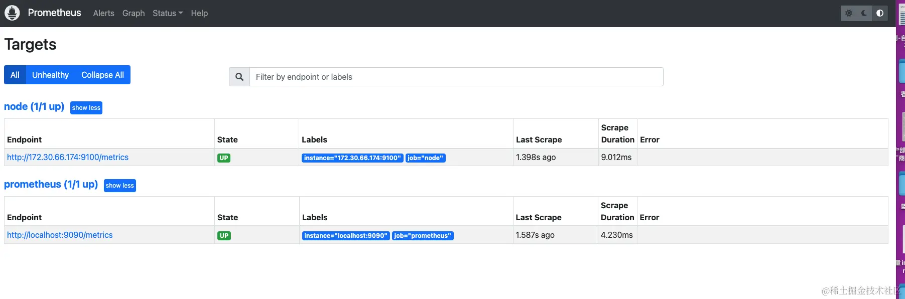905x299 pixels.
Task: Click the Prometheus flame logo
Action: click(x=12, y=13)
